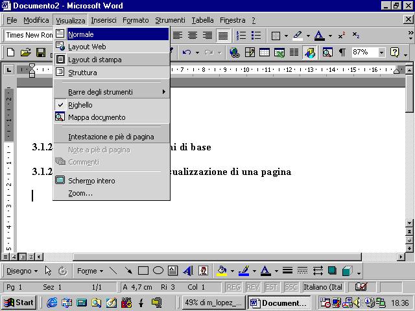Toggle show paragraph marks (¶)
Screen dimensions: 415x311
click(342, 52)
